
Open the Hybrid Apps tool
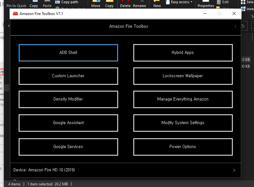click(183, 53)
